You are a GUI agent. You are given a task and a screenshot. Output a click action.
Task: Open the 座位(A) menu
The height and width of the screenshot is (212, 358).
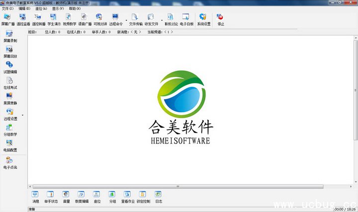click(x=41, y=8)
